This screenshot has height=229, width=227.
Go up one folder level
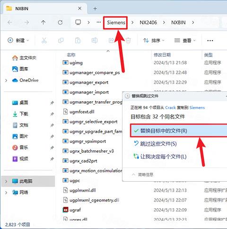coord(43,23)
